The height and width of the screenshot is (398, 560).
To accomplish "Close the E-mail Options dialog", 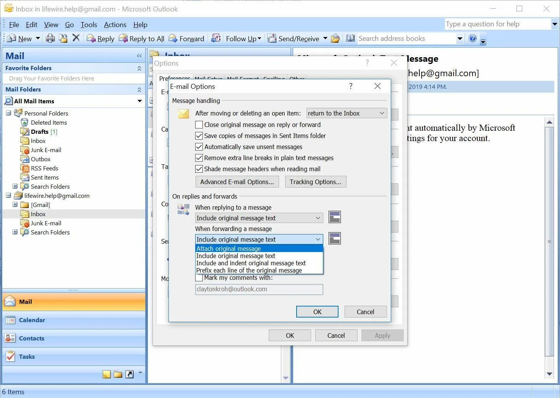I will click(377, 86).
